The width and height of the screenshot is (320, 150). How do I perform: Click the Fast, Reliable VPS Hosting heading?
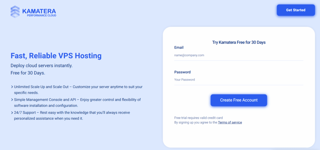(x=56, y=56)
